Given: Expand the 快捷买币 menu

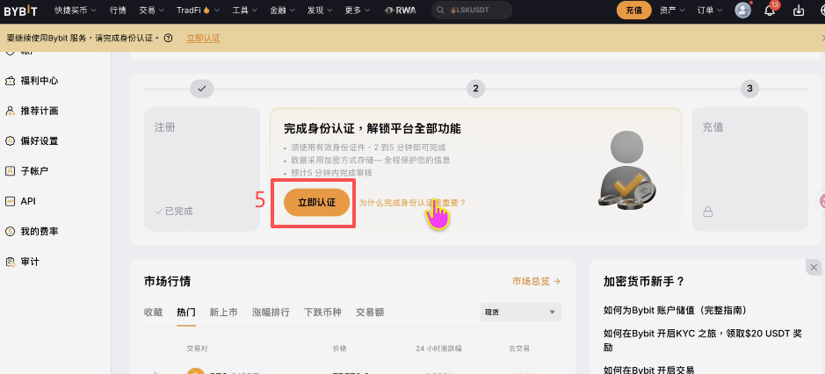Looking at the screenshot, I should (x=76, y=10).
